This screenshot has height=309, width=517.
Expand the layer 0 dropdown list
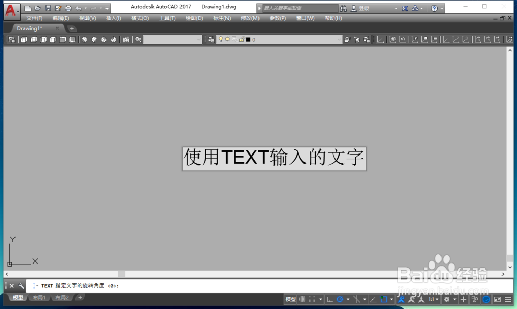coord(339,40)
